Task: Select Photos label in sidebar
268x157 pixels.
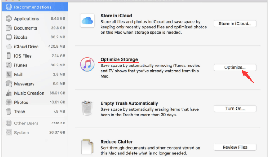Action: (x=21, y=102)
